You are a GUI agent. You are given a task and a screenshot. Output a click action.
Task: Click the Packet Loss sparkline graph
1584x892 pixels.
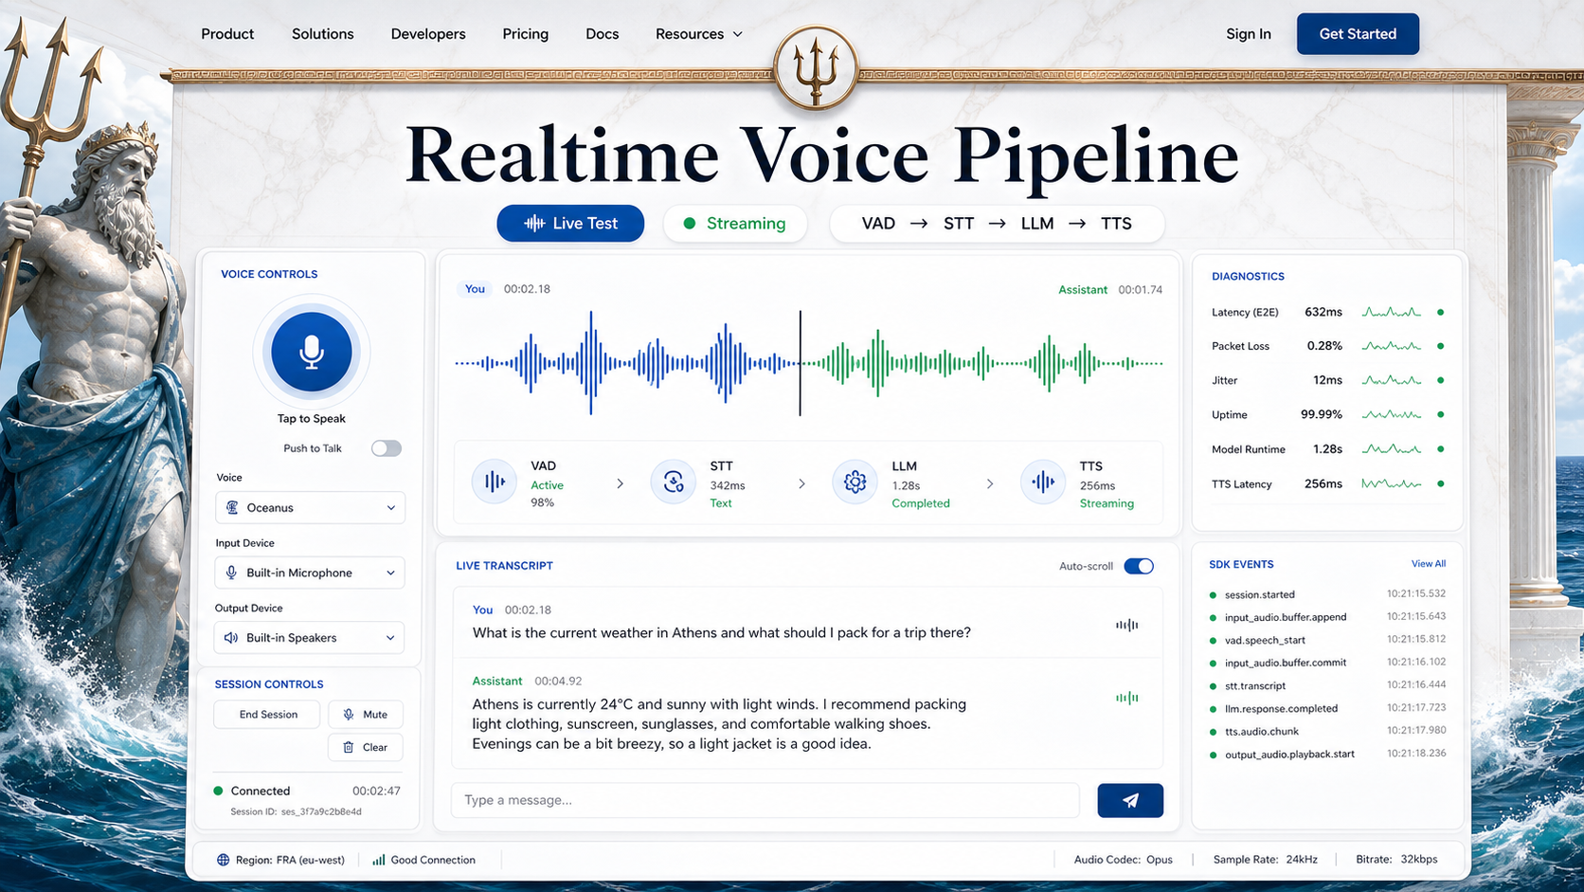pyautogui.click(x=1392, y=346)
